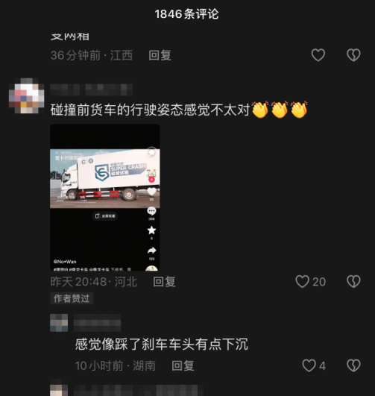Reply to the 10小时前 湖南 comment
Viewport: 375px width, 396px height.
(183, 365)
